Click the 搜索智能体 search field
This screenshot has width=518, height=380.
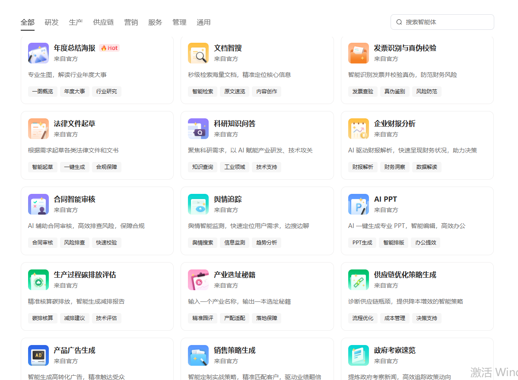[442, 22]
